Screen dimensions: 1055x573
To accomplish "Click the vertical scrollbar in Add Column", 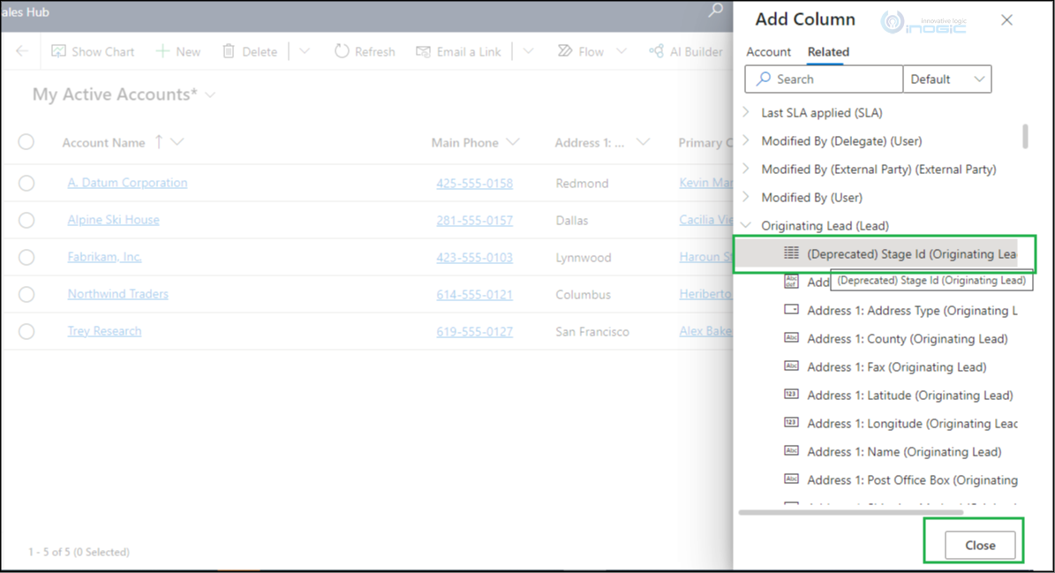I will (x=1025, y=136).
